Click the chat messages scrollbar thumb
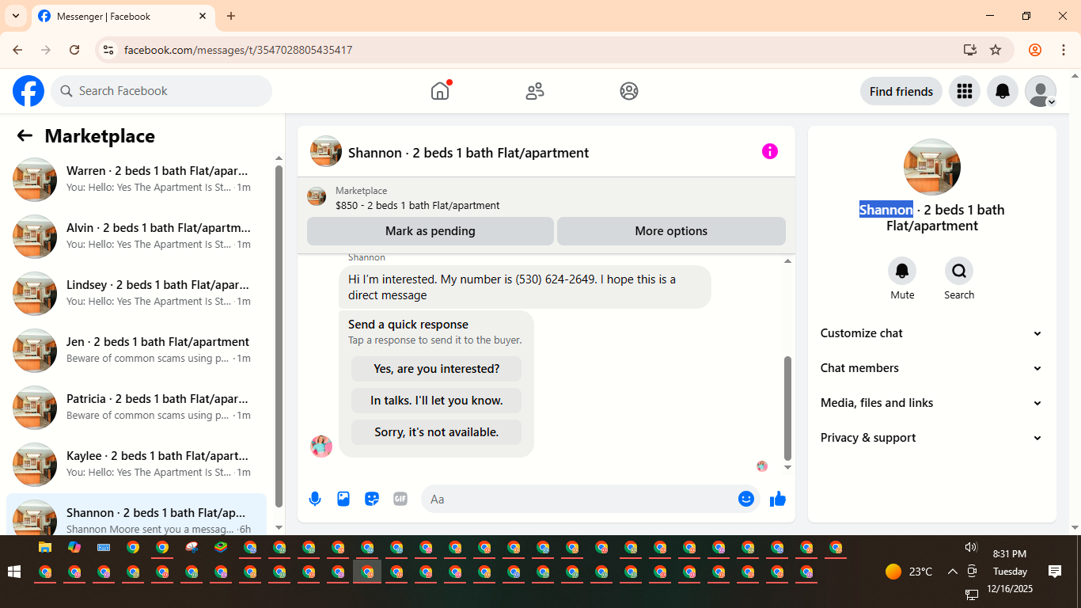1081x608 pixels. point(787,408)
